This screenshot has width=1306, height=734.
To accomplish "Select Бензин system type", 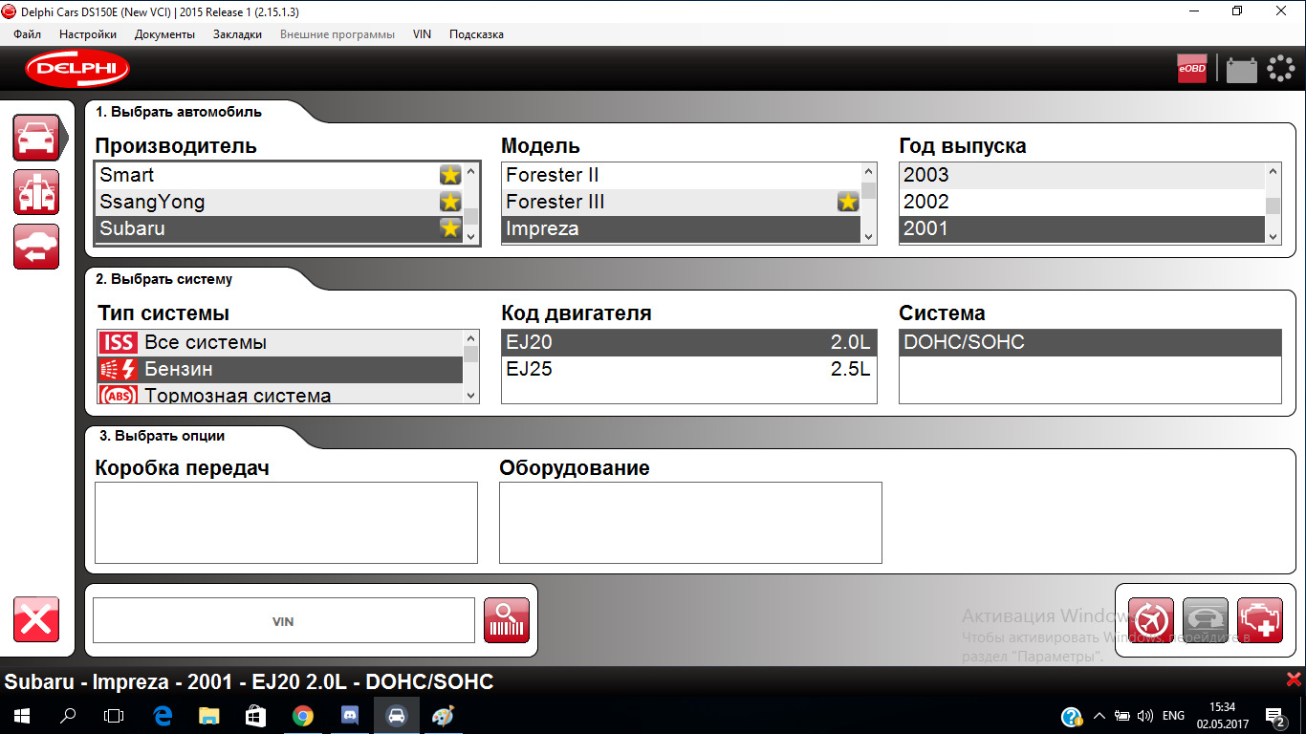I will (x=279, y=369).
